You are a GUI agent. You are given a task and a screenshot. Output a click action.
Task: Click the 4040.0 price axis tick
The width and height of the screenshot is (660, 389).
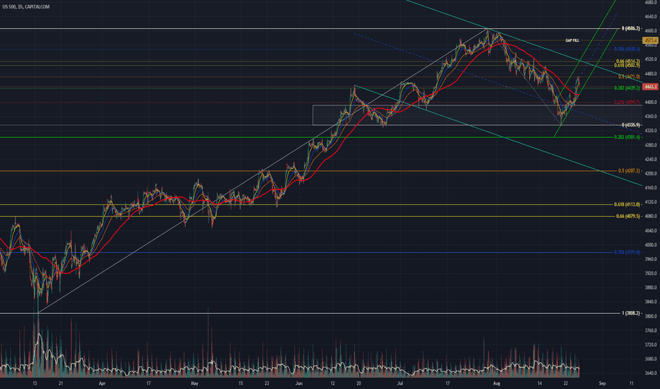(x=650, y=231)
